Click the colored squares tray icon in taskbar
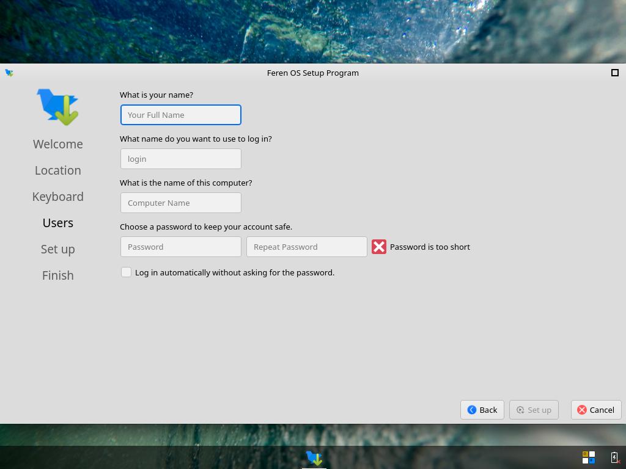The width and height of the screenshot is (626, 469). [589, 457]
